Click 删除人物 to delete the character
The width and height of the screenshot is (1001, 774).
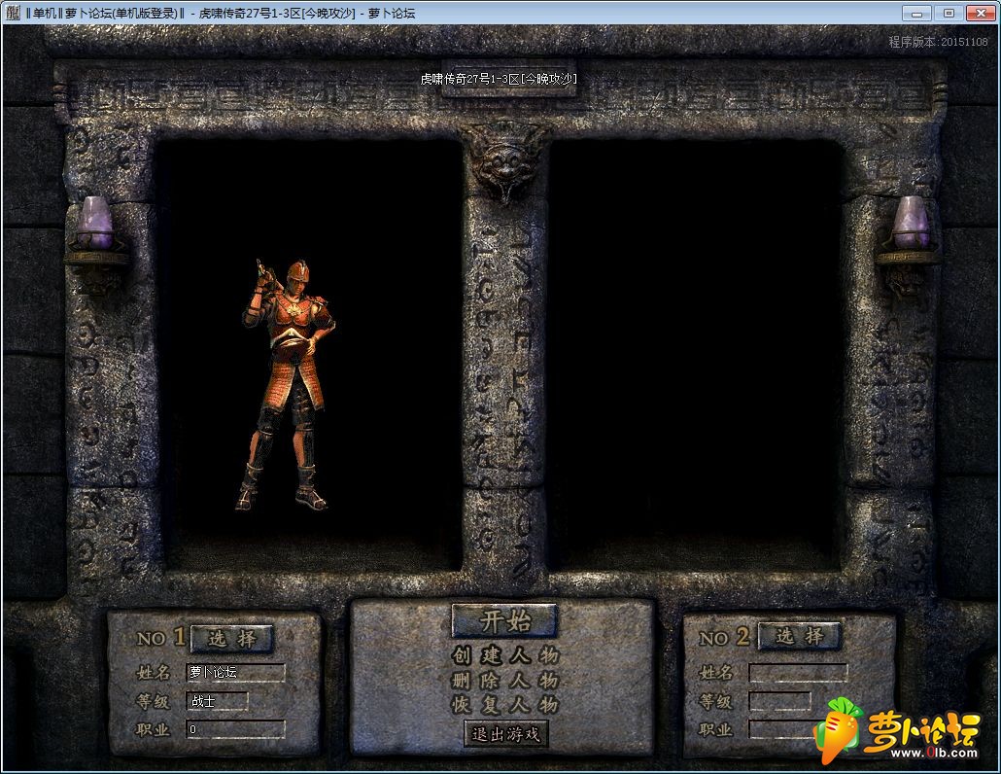(x=505, y=680)
